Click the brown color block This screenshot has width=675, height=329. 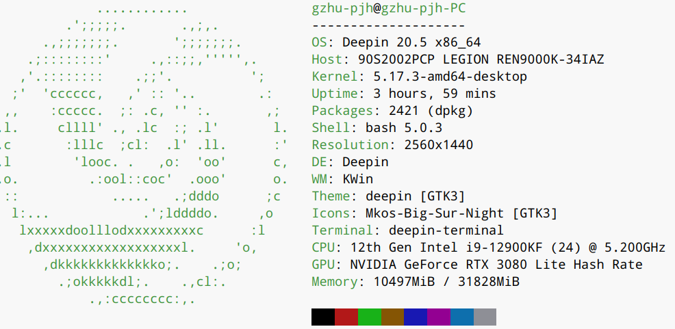click(x=392, y=317)
